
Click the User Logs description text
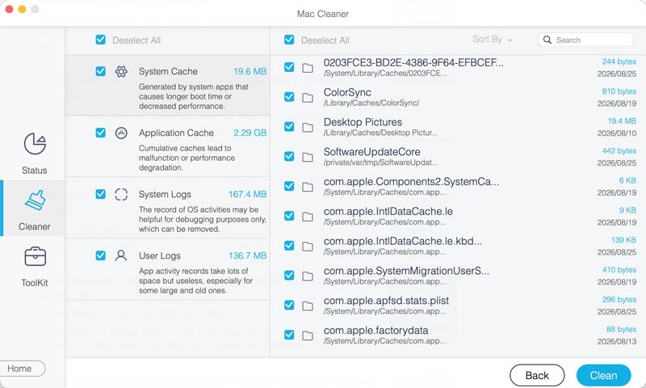point(195,280)
